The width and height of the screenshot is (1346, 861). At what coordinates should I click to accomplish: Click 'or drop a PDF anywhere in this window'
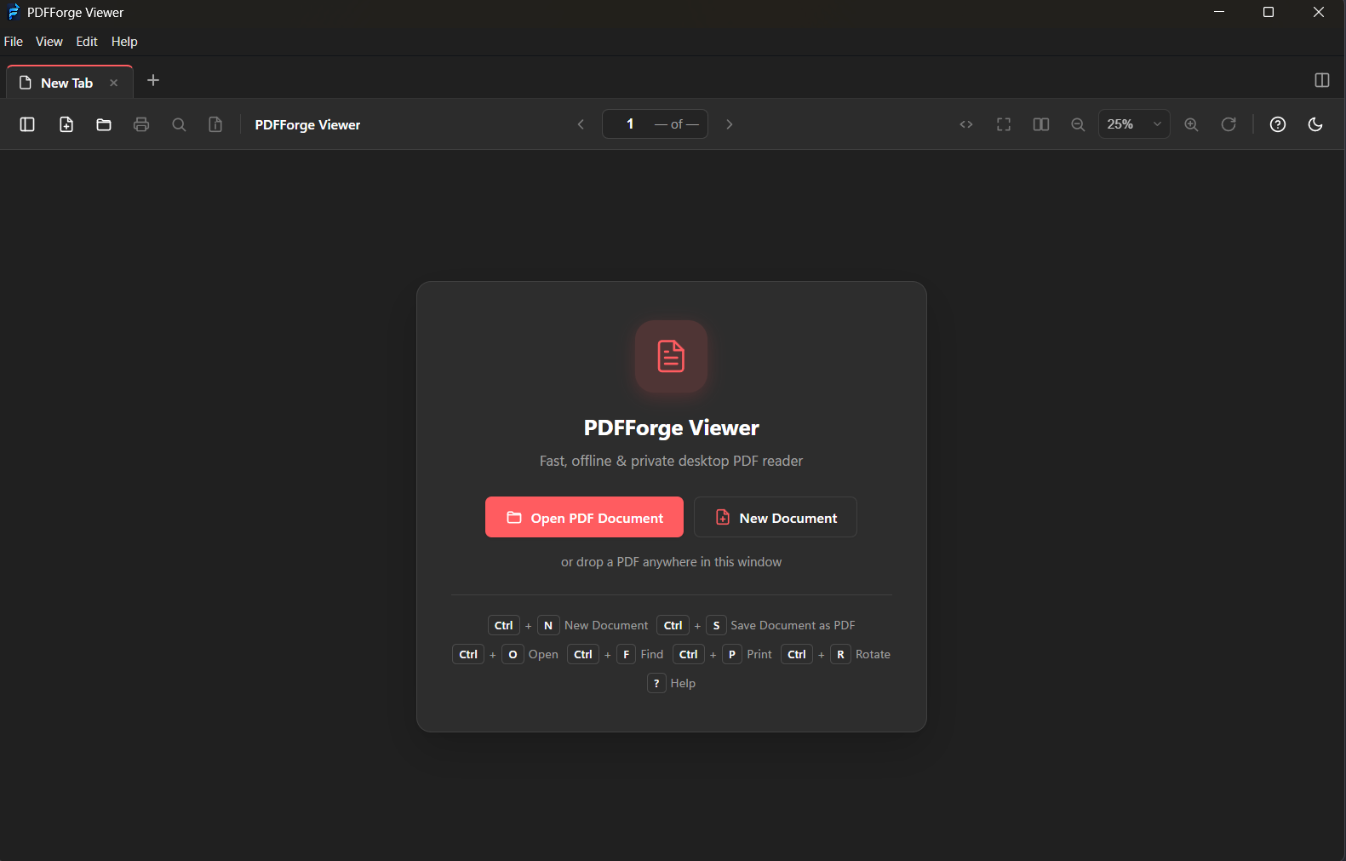[x=671, y=562]
